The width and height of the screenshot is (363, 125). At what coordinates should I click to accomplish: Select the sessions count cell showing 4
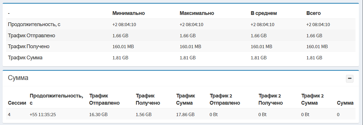10,115
